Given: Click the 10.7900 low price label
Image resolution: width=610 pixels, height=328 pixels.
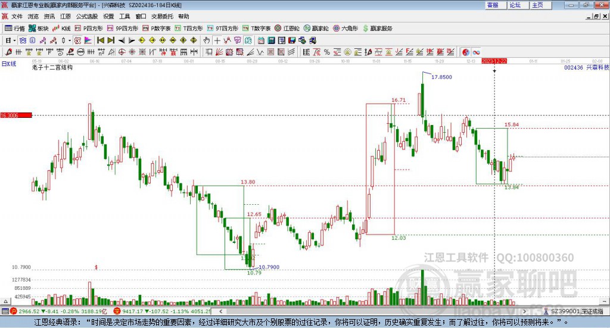Looking at the screenshot, I should [269, 267].
